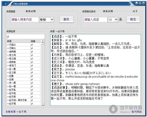
Task: Select the 一世两清 row
Action: [24, 52]
